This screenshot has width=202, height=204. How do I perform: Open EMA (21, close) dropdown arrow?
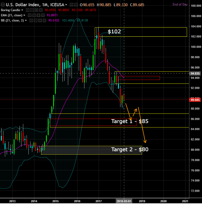point(24,15)
